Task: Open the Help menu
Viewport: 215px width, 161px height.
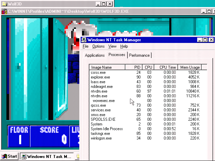Action: [x=124, y=46]
